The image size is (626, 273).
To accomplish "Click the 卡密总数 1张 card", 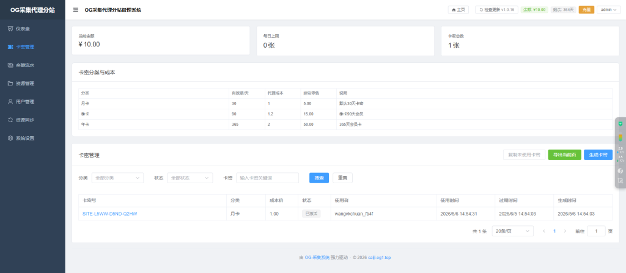I will pyautogui.click(x=530, y=41).
